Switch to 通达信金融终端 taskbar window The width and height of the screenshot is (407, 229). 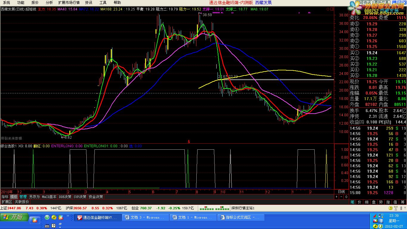(x=98, y=217)
